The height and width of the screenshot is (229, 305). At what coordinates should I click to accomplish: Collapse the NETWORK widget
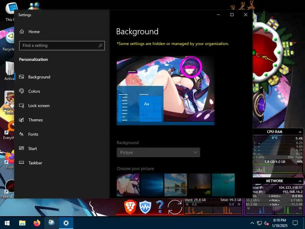[300, 181]
